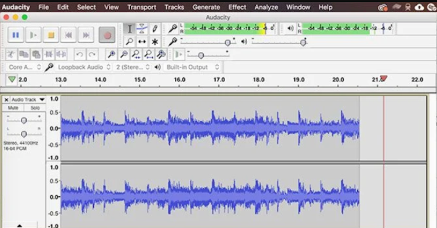Click the Paste icon
Screen dimensions: 437x228
coord(36,54)
